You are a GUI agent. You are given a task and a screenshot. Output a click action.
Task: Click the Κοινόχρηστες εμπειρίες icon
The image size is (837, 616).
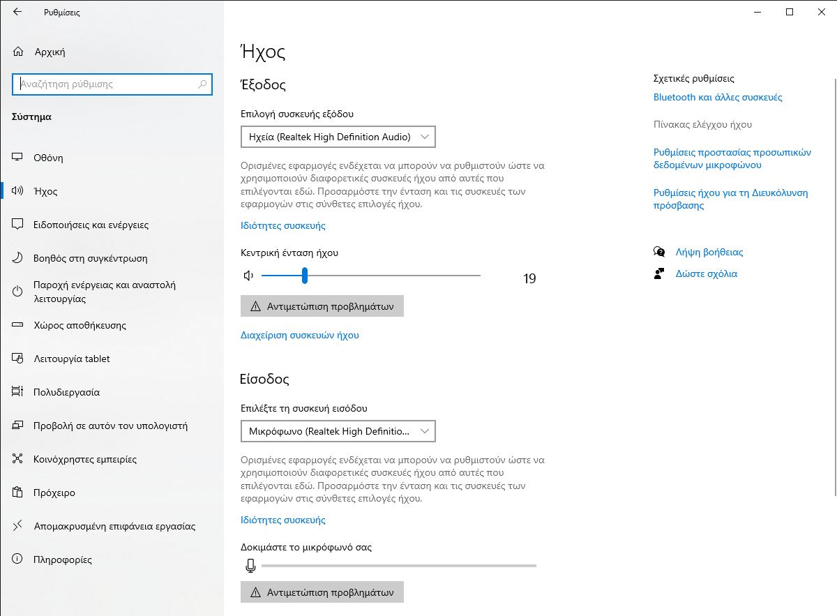point(19,459)
